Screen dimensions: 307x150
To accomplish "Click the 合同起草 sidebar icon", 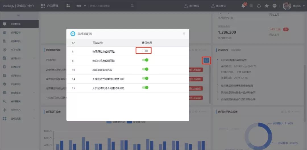I will coord(5,32).
